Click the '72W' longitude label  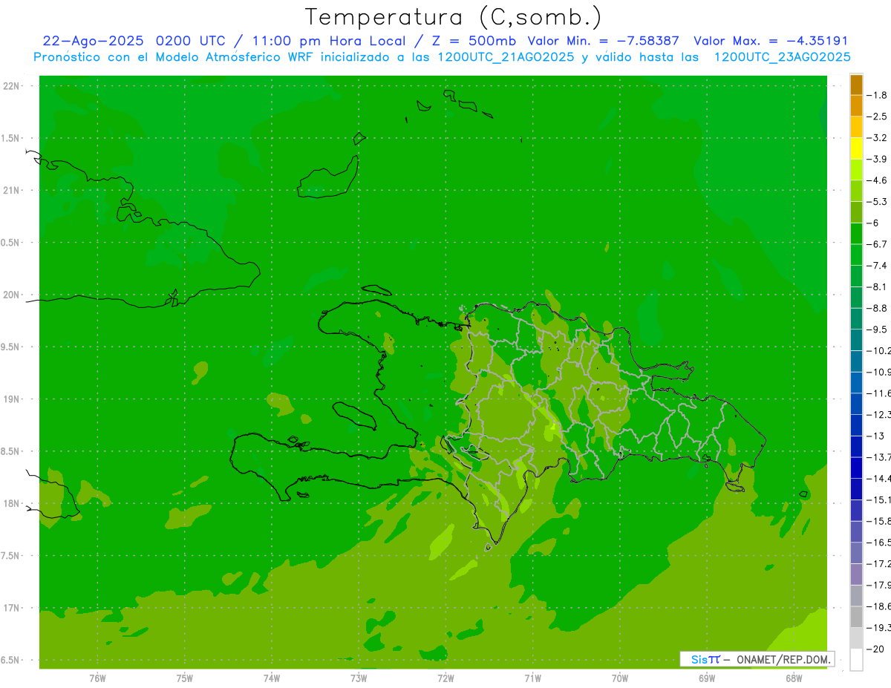[446, 678]
